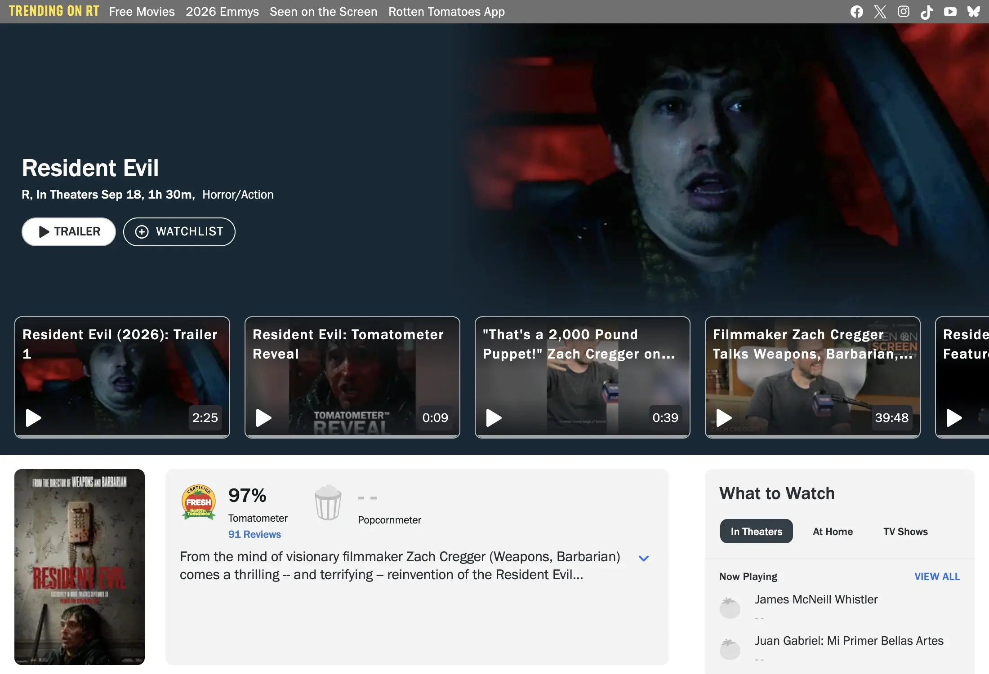Screen dimensions: 989x674
Task: Add Resident Evil to WATCHLIST
Action: [179, 232]
